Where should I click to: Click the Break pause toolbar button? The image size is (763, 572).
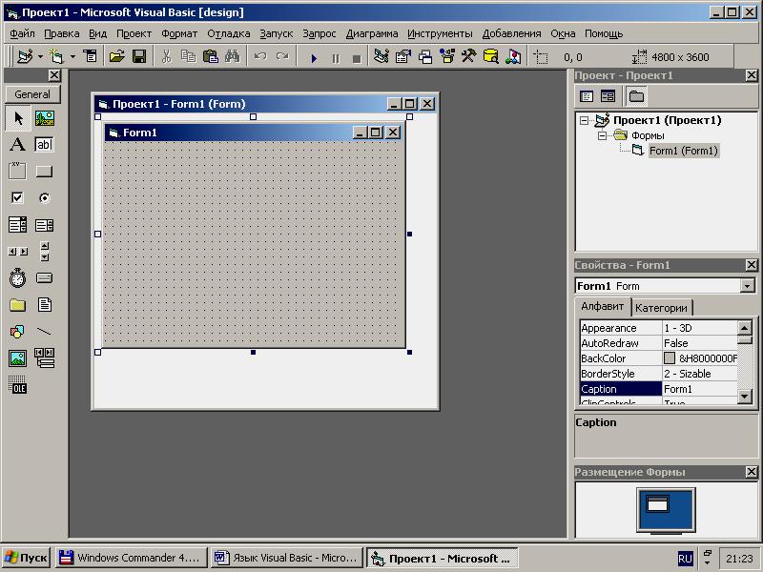tap(336, 58)
